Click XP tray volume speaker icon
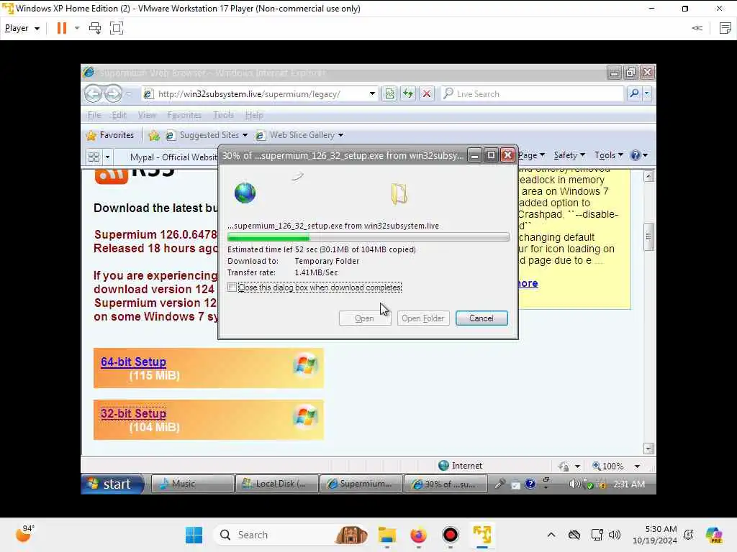The width and height of the screenshot is (737, 552). pyautogui.click(x=574, y=484)
